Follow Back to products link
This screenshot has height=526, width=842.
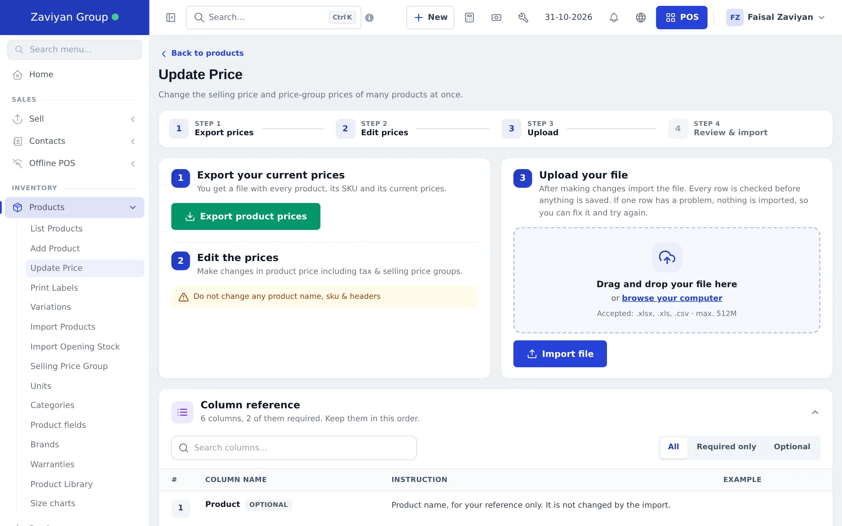(203, 53)
